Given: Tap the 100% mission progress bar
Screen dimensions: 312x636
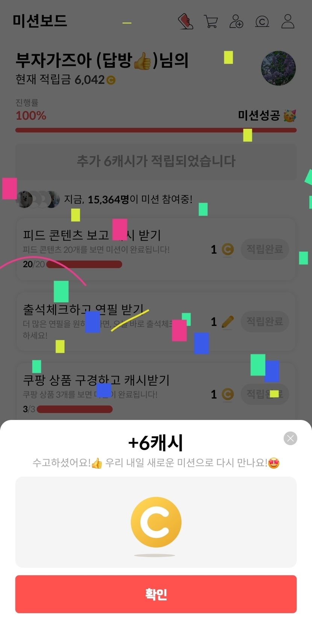Looking at the screenshot, I should [x=156, y=130].
